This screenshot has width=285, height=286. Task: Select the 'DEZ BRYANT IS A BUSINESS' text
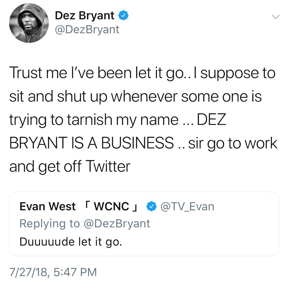tap(92, 143)
